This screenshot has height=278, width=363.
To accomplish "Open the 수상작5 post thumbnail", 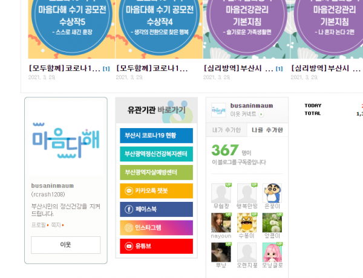I will (72, 29).
